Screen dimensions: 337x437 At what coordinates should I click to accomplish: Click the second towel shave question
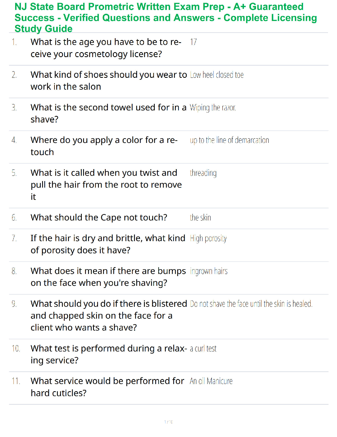point(108,113)
